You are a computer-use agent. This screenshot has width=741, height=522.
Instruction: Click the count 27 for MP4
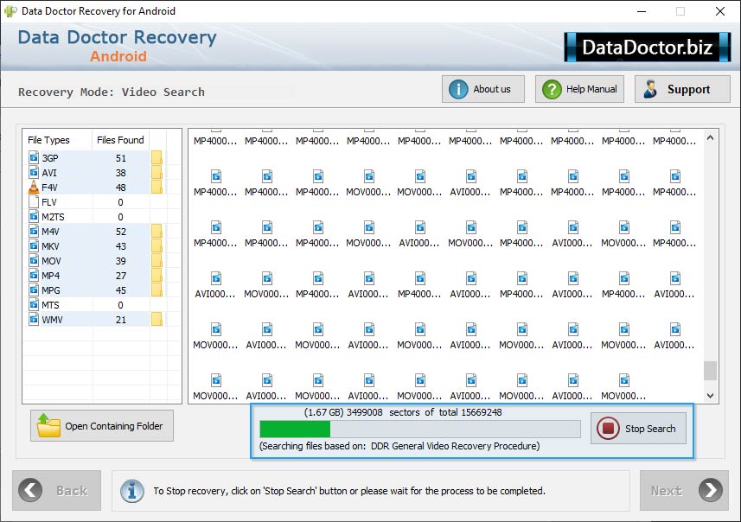121,276
